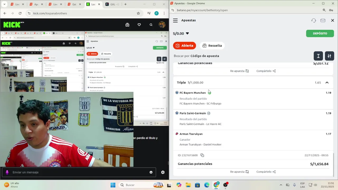The image size is (338, 190).
Task: Open Microsoft Store from the taskbar
Action: tap(197, 185)
